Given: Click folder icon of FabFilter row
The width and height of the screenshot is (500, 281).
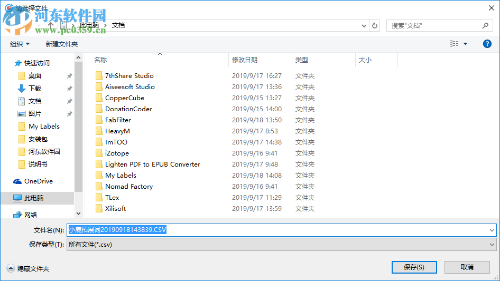Looking at the screenshot, I should click(99, 120).
